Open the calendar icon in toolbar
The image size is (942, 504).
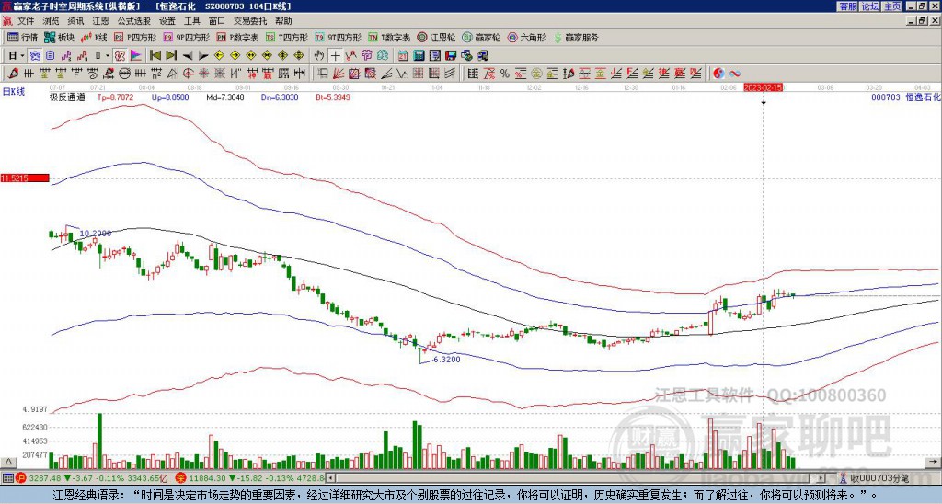click(403, 55)
